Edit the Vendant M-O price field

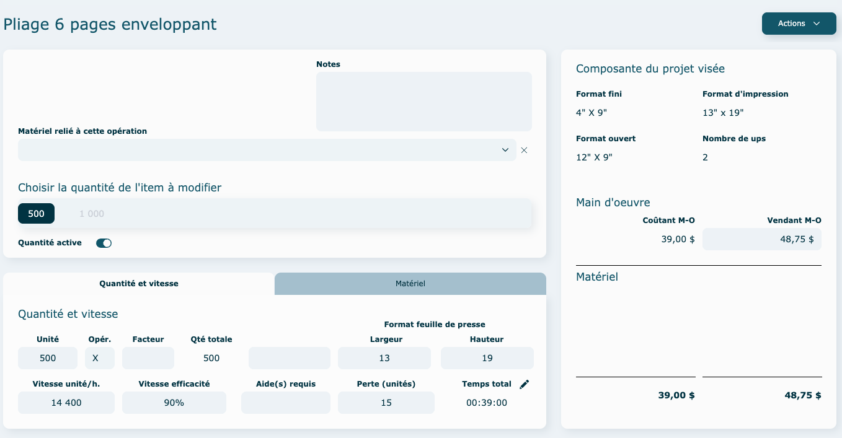click(x=761, y=239)
